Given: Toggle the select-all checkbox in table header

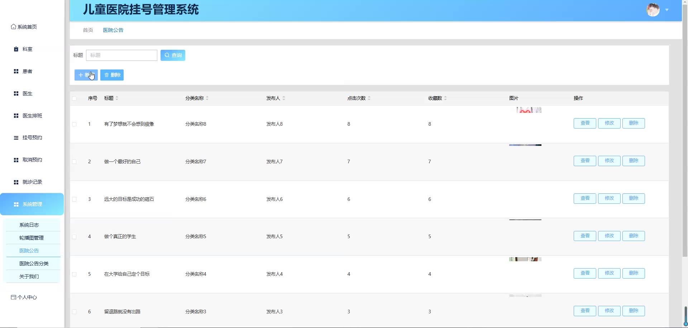Looking at the screenshot, I should tap(74, 98).
